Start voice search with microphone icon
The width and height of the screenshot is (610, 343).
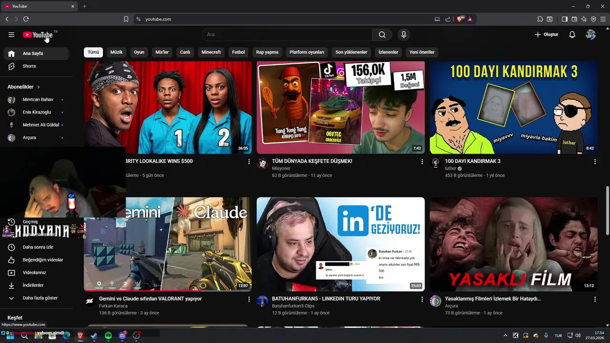404,34
